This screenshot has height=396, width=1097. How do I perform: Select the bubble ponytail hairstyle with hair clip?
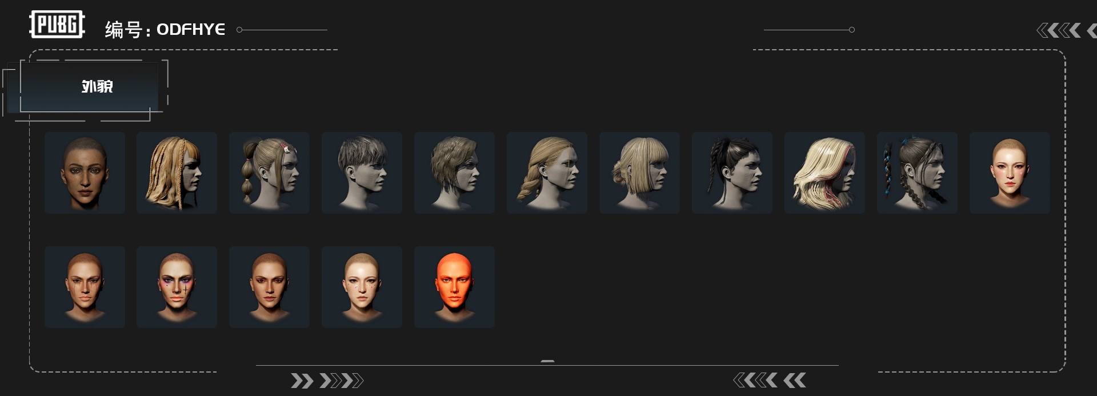(x=269, y=173)
